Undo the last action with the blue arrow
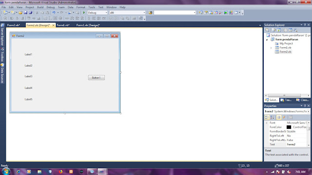312x175 pixels. [54, 13]
